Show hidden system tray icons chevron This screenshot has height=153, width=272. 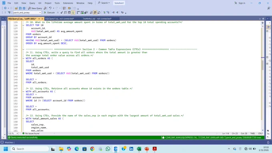coord(229,149)
